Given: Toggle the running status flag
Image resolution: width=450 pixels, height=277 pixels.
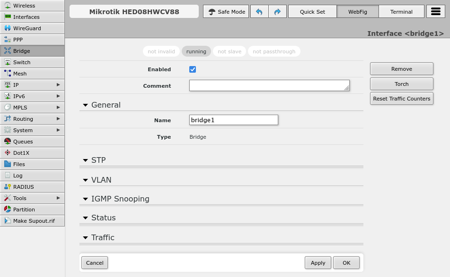Looking at the screenshot, I should (x=196, y=51).
